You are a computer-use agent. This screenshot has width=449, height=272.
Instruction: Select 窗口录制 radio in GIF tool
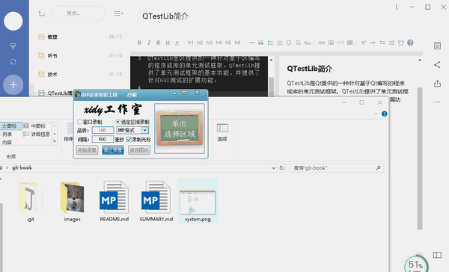click(x=80, y=122)
